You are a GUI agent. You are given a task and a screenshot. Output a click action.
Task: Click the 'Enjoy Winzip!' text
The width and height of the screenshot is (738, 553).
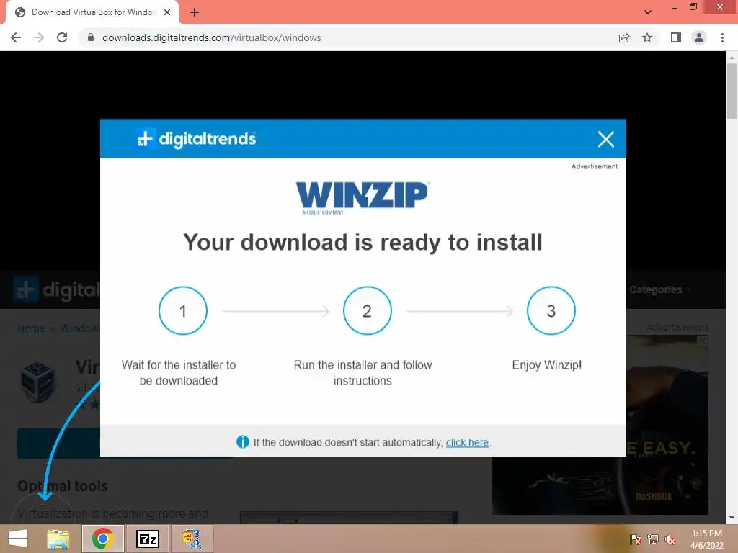click(x=547, y=365)
